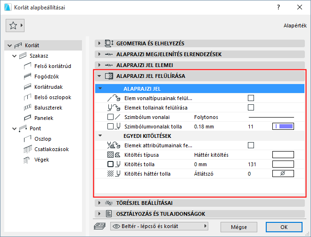Image resolution: width=311 pixels, height=237 pixels.
Task: Enable Elem vonaltípusainak felülírása checkbox
Action: [251, 98]
